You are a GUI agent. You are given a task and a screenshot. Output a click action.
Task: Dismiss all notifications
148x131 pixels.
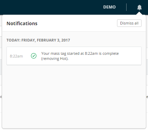click(x=129, y=23)
